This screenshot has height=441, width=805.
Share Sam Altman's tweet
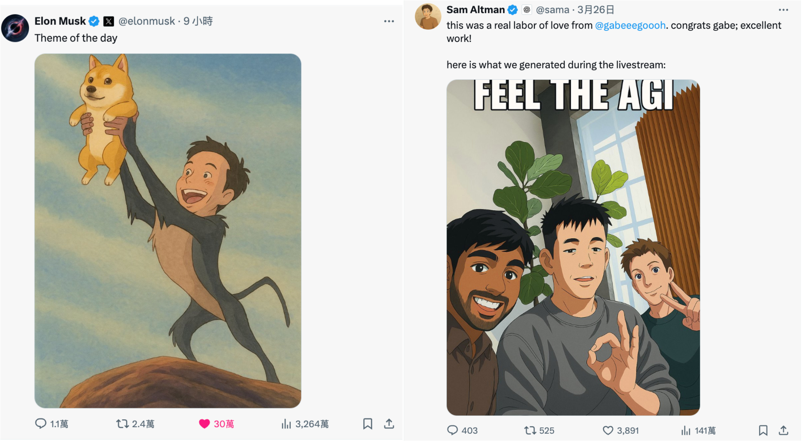coord(783,430)
